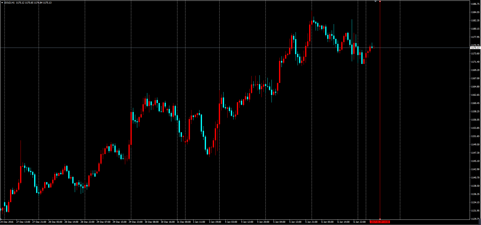
Task: Click the 5 Jan 21:00 time label
Action: coord(311,222)
